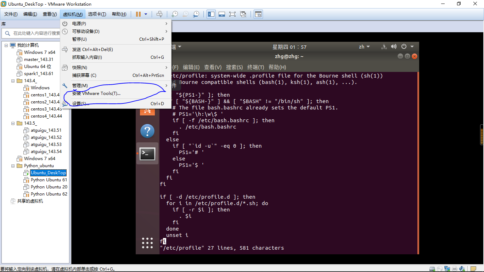Expand the 管理(M) submenu

(116, 86)
